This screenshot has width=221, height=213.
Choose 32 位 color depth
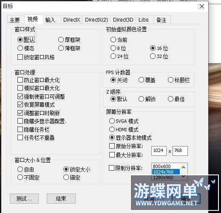pos(159,56)
